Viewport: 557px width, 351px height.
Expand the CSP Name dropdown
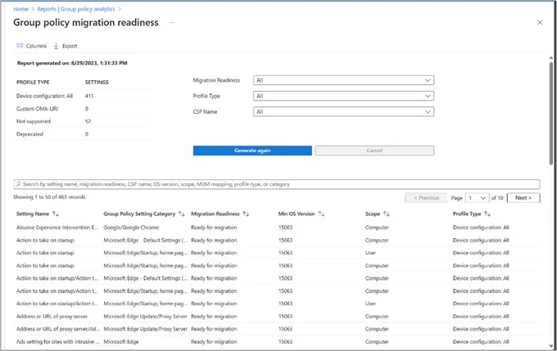coord(343,111)
